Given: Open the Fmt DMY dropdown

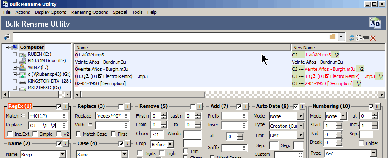Looking at the screenshot, I should 301,135.
